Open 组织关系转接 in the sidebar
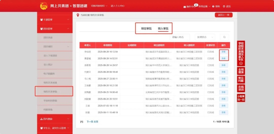 point(50,83)
